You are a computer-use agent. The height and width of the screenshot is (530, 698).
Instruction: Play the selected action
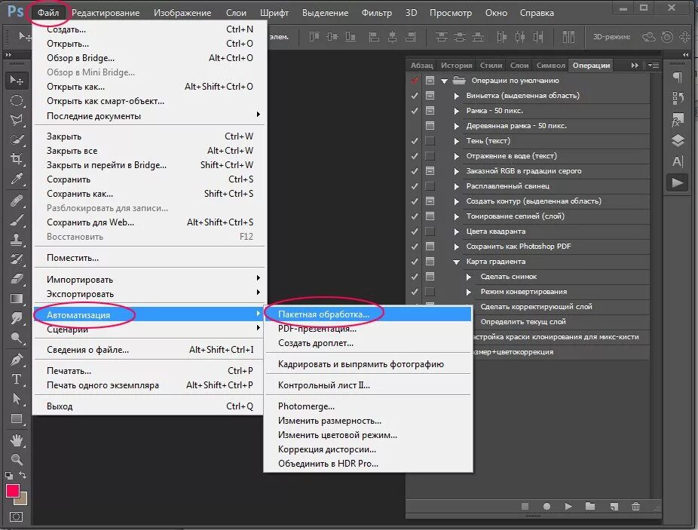(568, 507)
